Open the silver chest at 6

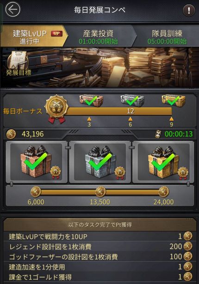(x=132, y=100)
